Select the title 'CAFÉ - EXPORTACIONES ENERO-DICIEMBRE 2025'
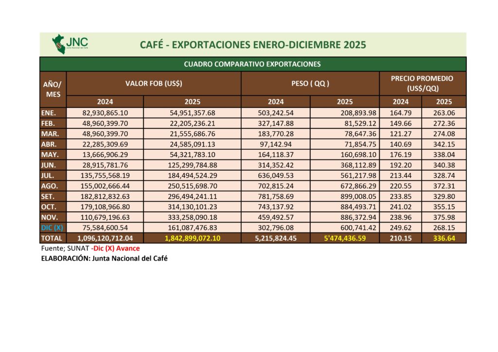498x352 pixels. click(252, 45)
